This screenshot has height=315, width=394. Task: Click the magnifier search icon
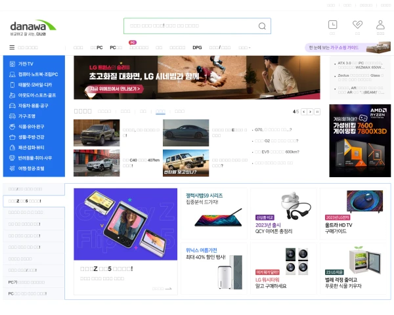coord(262,26)
